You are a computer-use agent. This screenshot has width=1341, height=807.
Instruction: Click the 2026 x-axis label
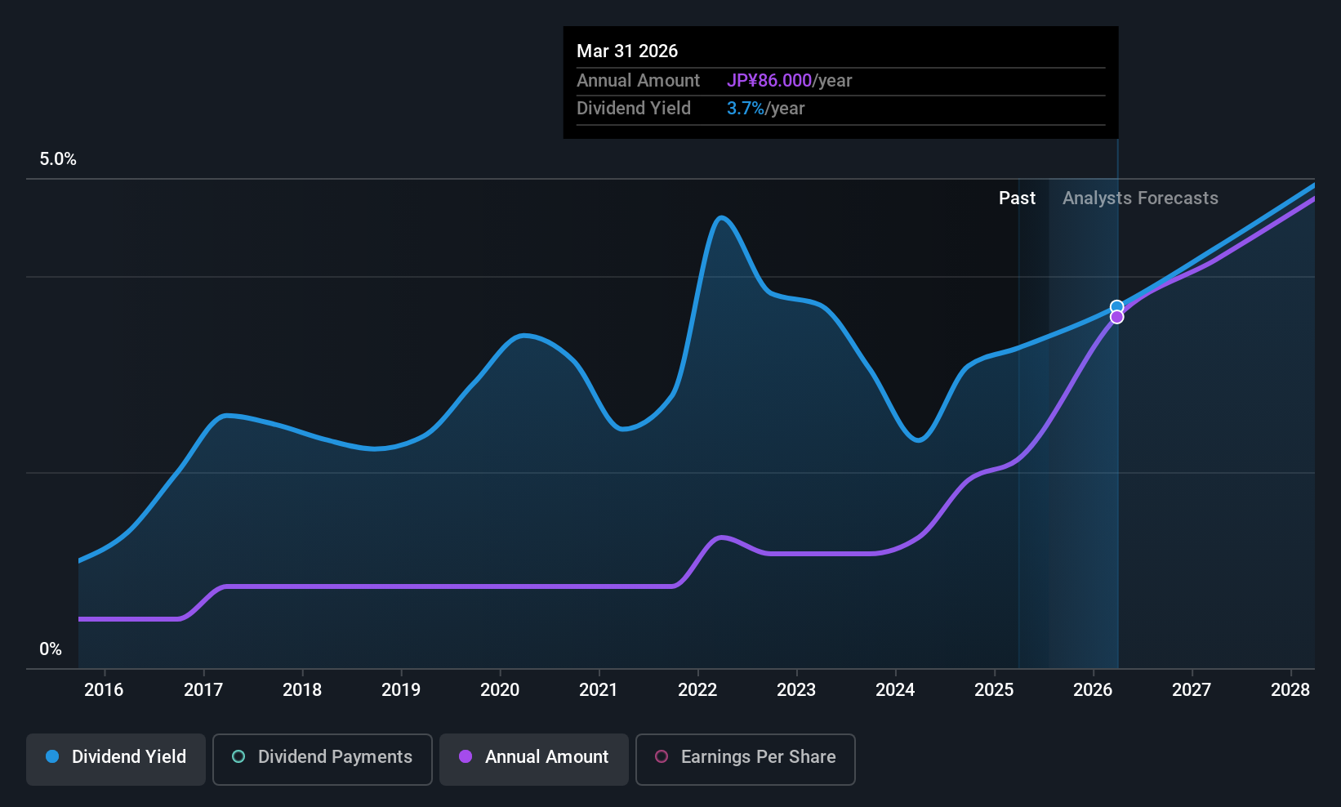(1093, 690)
